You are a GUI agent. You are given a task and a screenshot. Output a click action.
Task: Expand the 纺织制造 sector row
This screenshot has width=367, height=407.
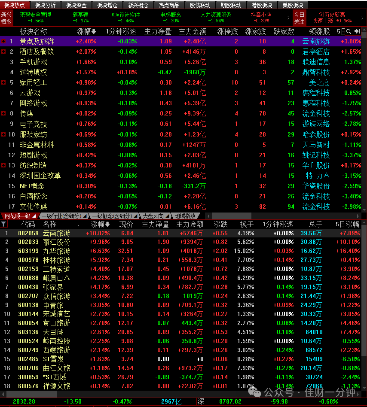(x=3, y=165)
